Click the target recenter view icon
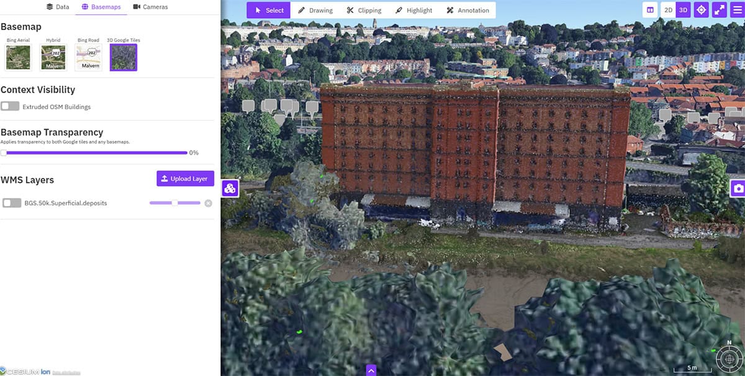The width and height of the screenshot is (745, 376). click(701, 10)
